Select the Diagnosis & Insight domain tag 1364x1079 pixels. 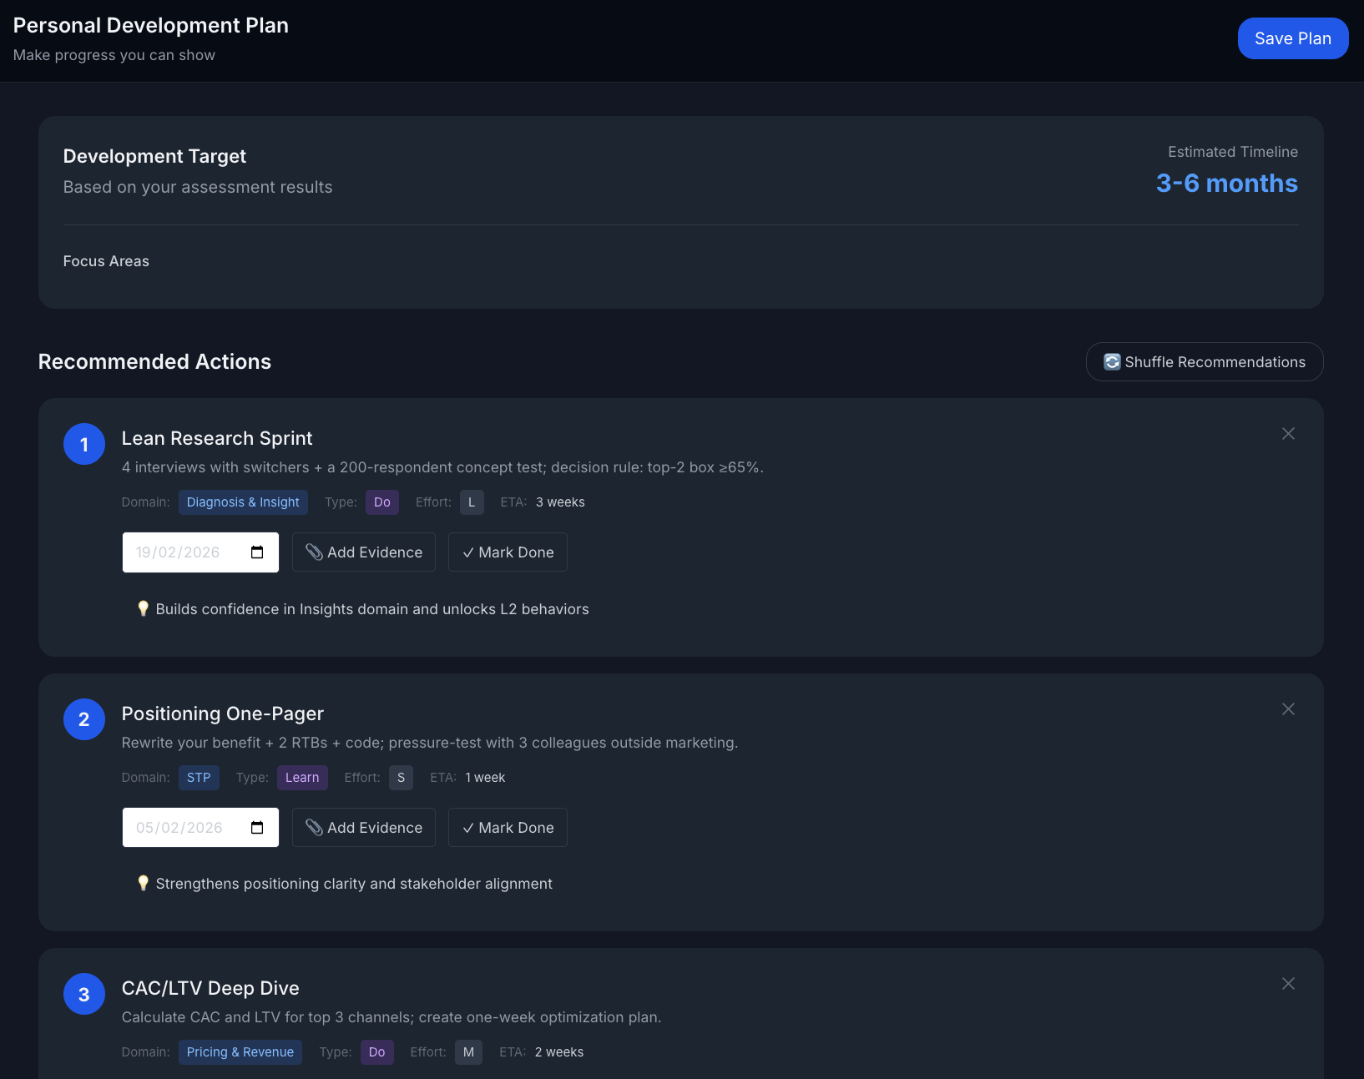pos(243,502)
